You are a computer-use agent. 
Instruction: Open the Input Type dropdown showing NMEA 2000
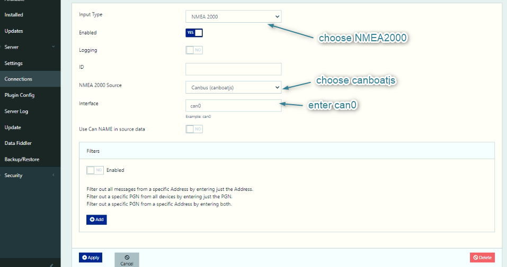click(234, 16)
